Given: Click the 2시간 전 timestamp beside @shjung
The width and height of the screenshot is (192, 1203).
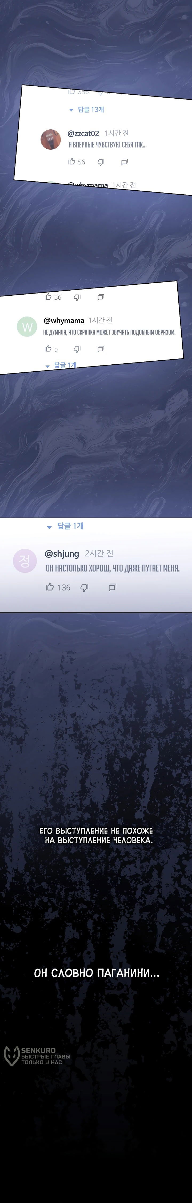Looking at the screenshot, I should tap(99, 553).
